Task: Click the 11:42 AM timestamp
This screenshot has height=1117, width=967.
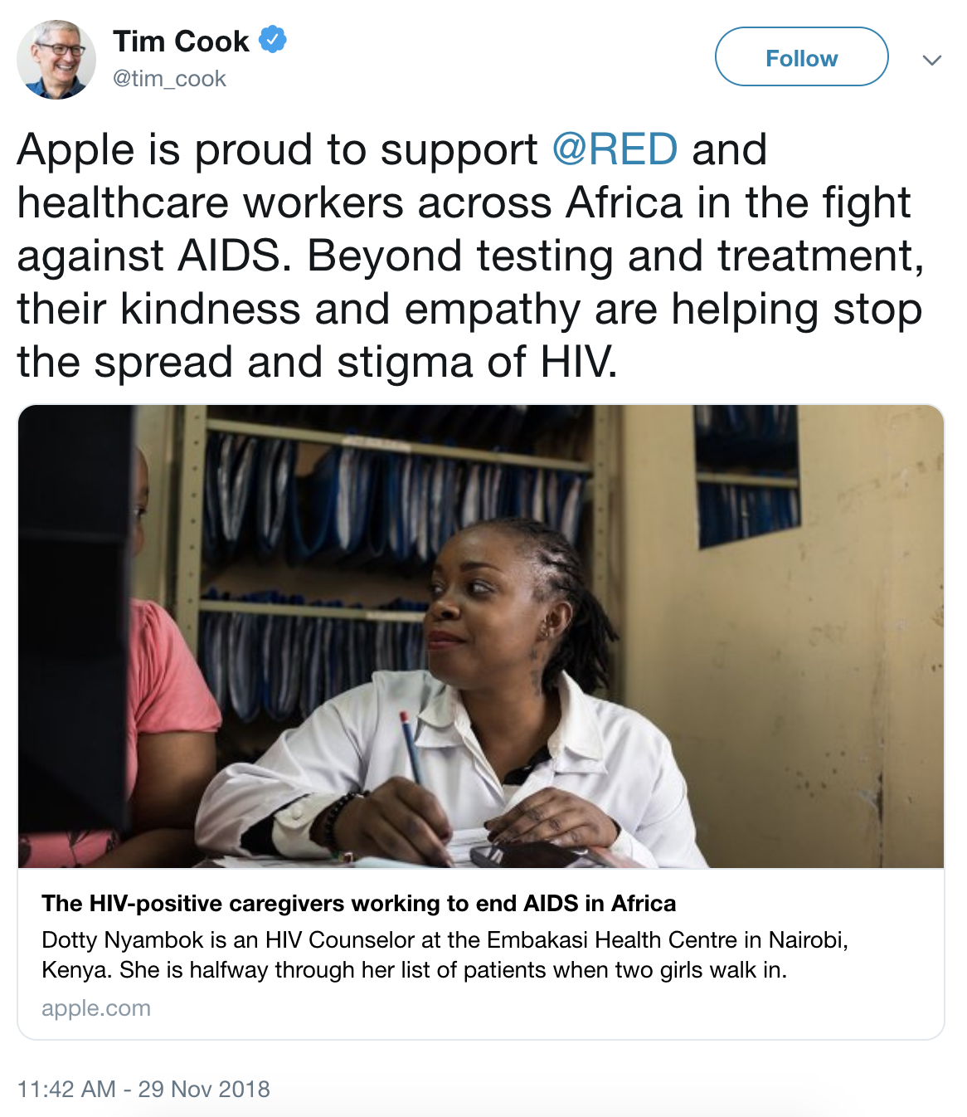Action: coord(66,1089)
